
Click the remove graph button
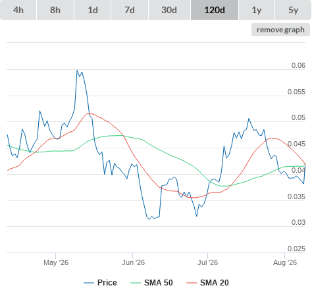280,30
